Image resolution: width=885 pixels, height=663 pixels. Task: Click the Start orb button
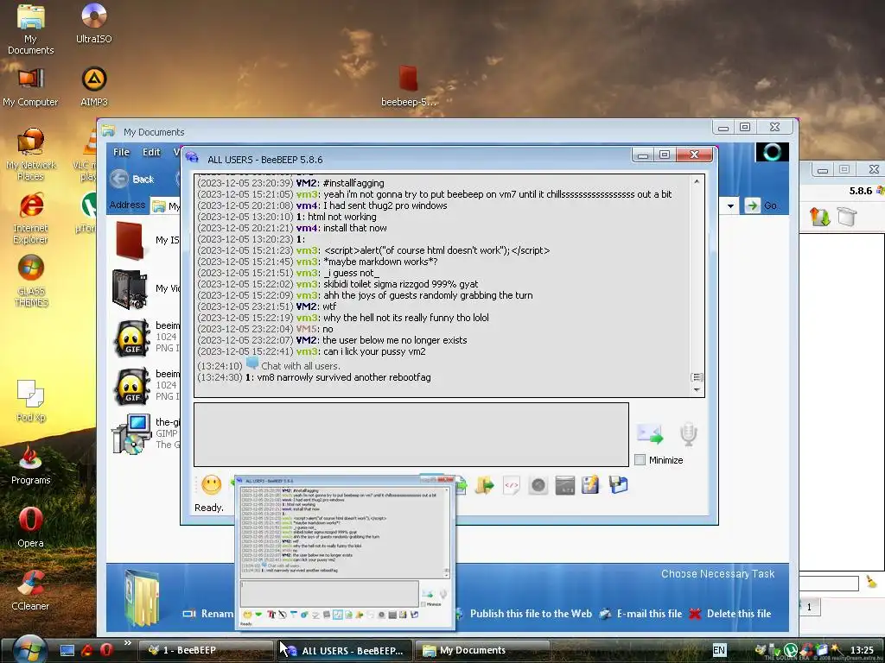(x=29, y=649)
